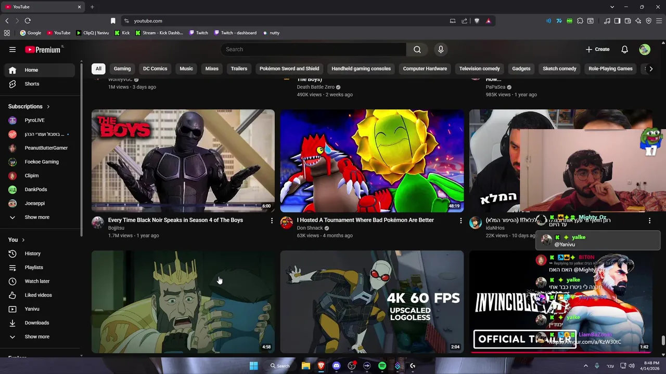Expand the You section chevron
Viewport: 666px width, 374px height.
pyautogui.click(x=24, y=240)
